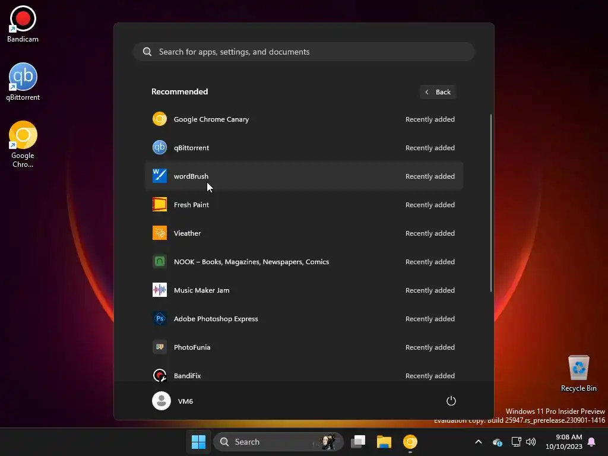Click the Windows Start button on taskbar

coord(198,442)
